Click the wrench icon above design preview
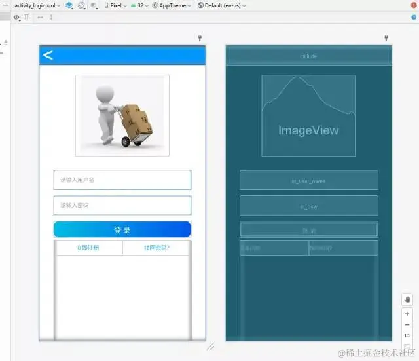Image resolution: width=419 pixels, height=361 pixels. [200, 38]
